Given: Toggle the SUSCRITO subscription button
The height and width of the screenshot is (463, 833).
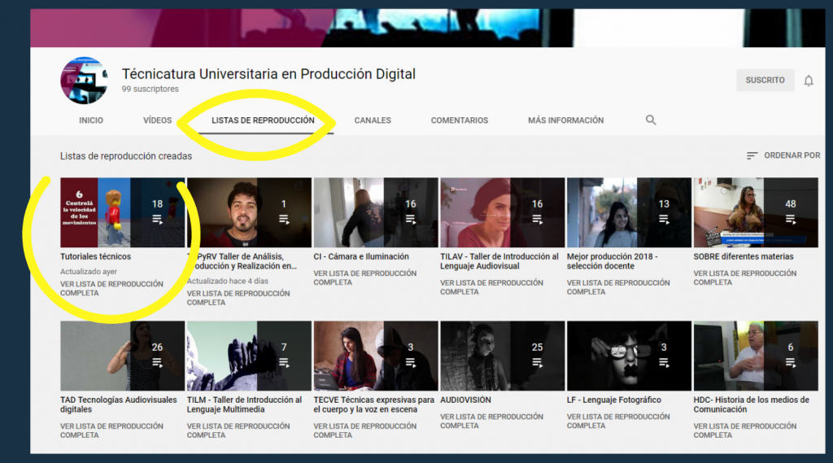Looking at the screenshot, I should click(765, 81).
